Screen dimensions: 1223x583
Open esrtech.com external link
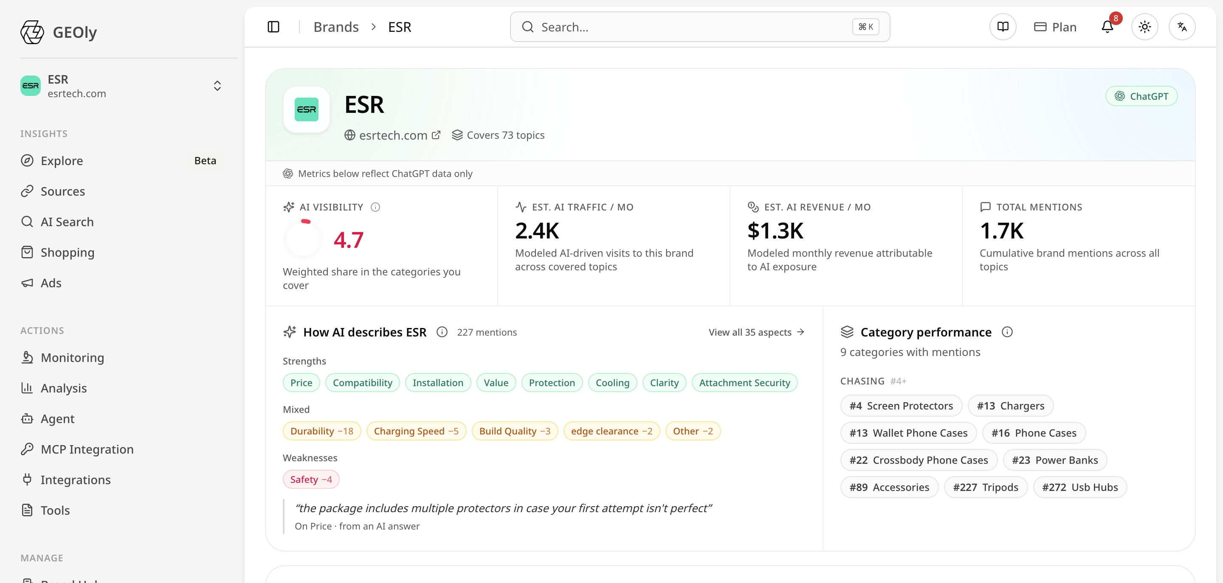click(393, 135)
